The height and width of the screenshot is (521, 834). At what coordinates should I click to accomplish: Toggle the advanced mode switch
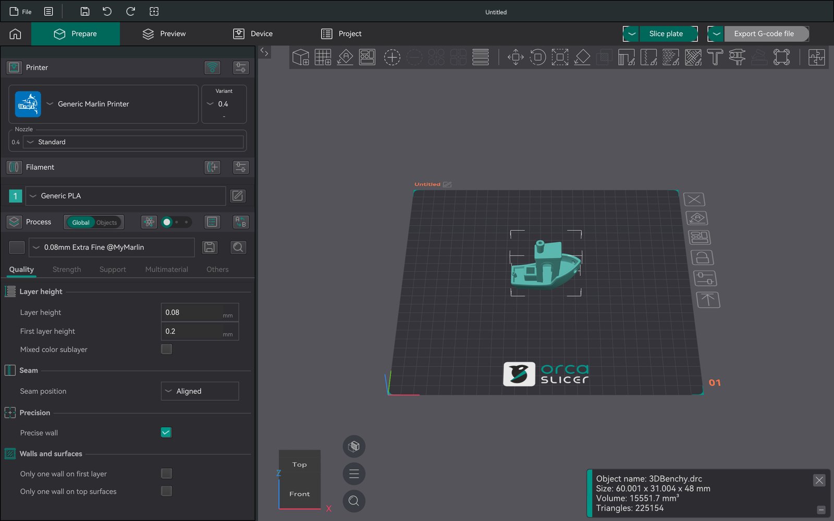tap(177, 222)
